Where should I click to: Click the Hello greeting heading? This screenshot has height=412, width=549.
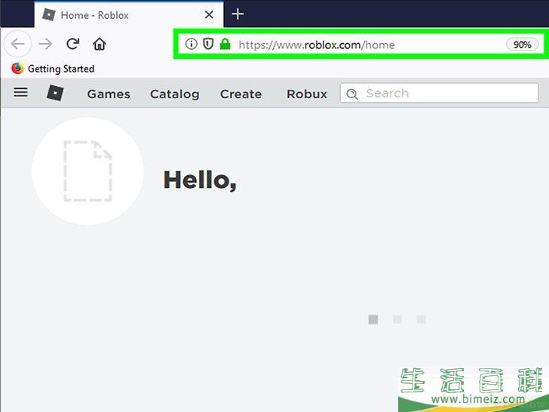(200, 180)
